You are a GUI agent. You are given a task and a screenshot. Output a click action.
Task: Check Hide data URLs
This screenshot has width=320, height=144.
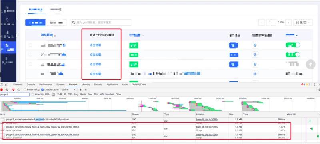coord(33,95)
